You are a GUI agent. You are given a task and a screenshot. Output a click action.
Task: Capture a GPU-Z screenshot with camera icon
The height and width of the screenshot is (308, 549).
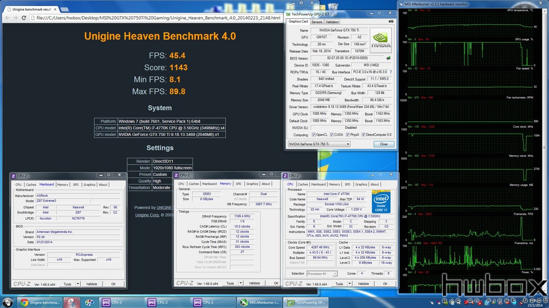[x=391, y=21]
